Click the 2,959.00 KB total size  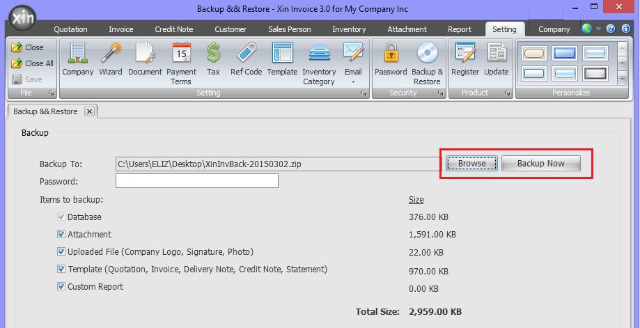(x=435, y=312)
